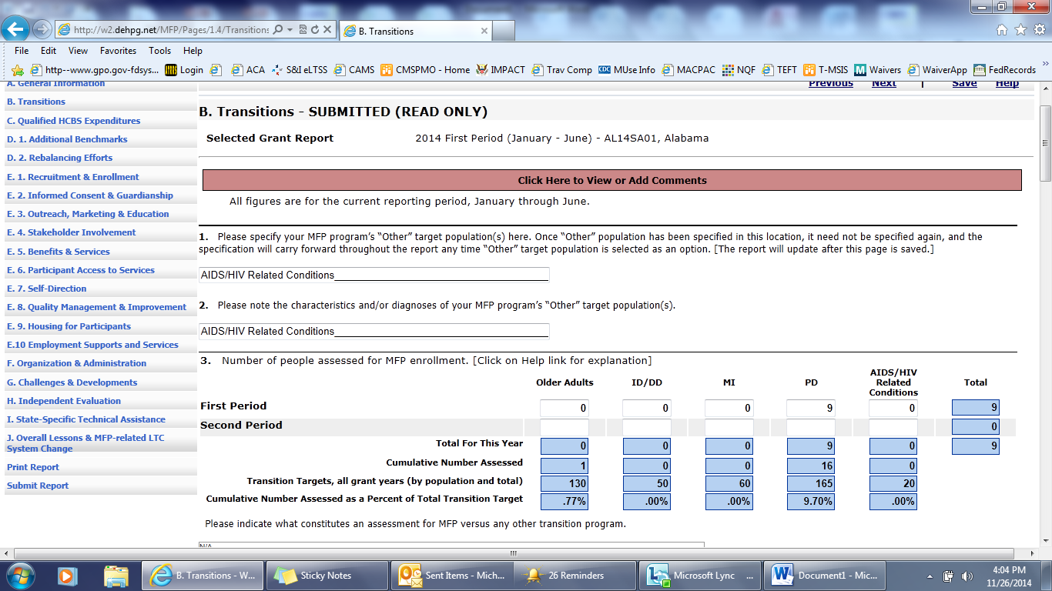The image size is (1052, 591).
Task: Click the 16 PD cumulative assessed cell
Action: pyautogui.click(x=811, y=465)
